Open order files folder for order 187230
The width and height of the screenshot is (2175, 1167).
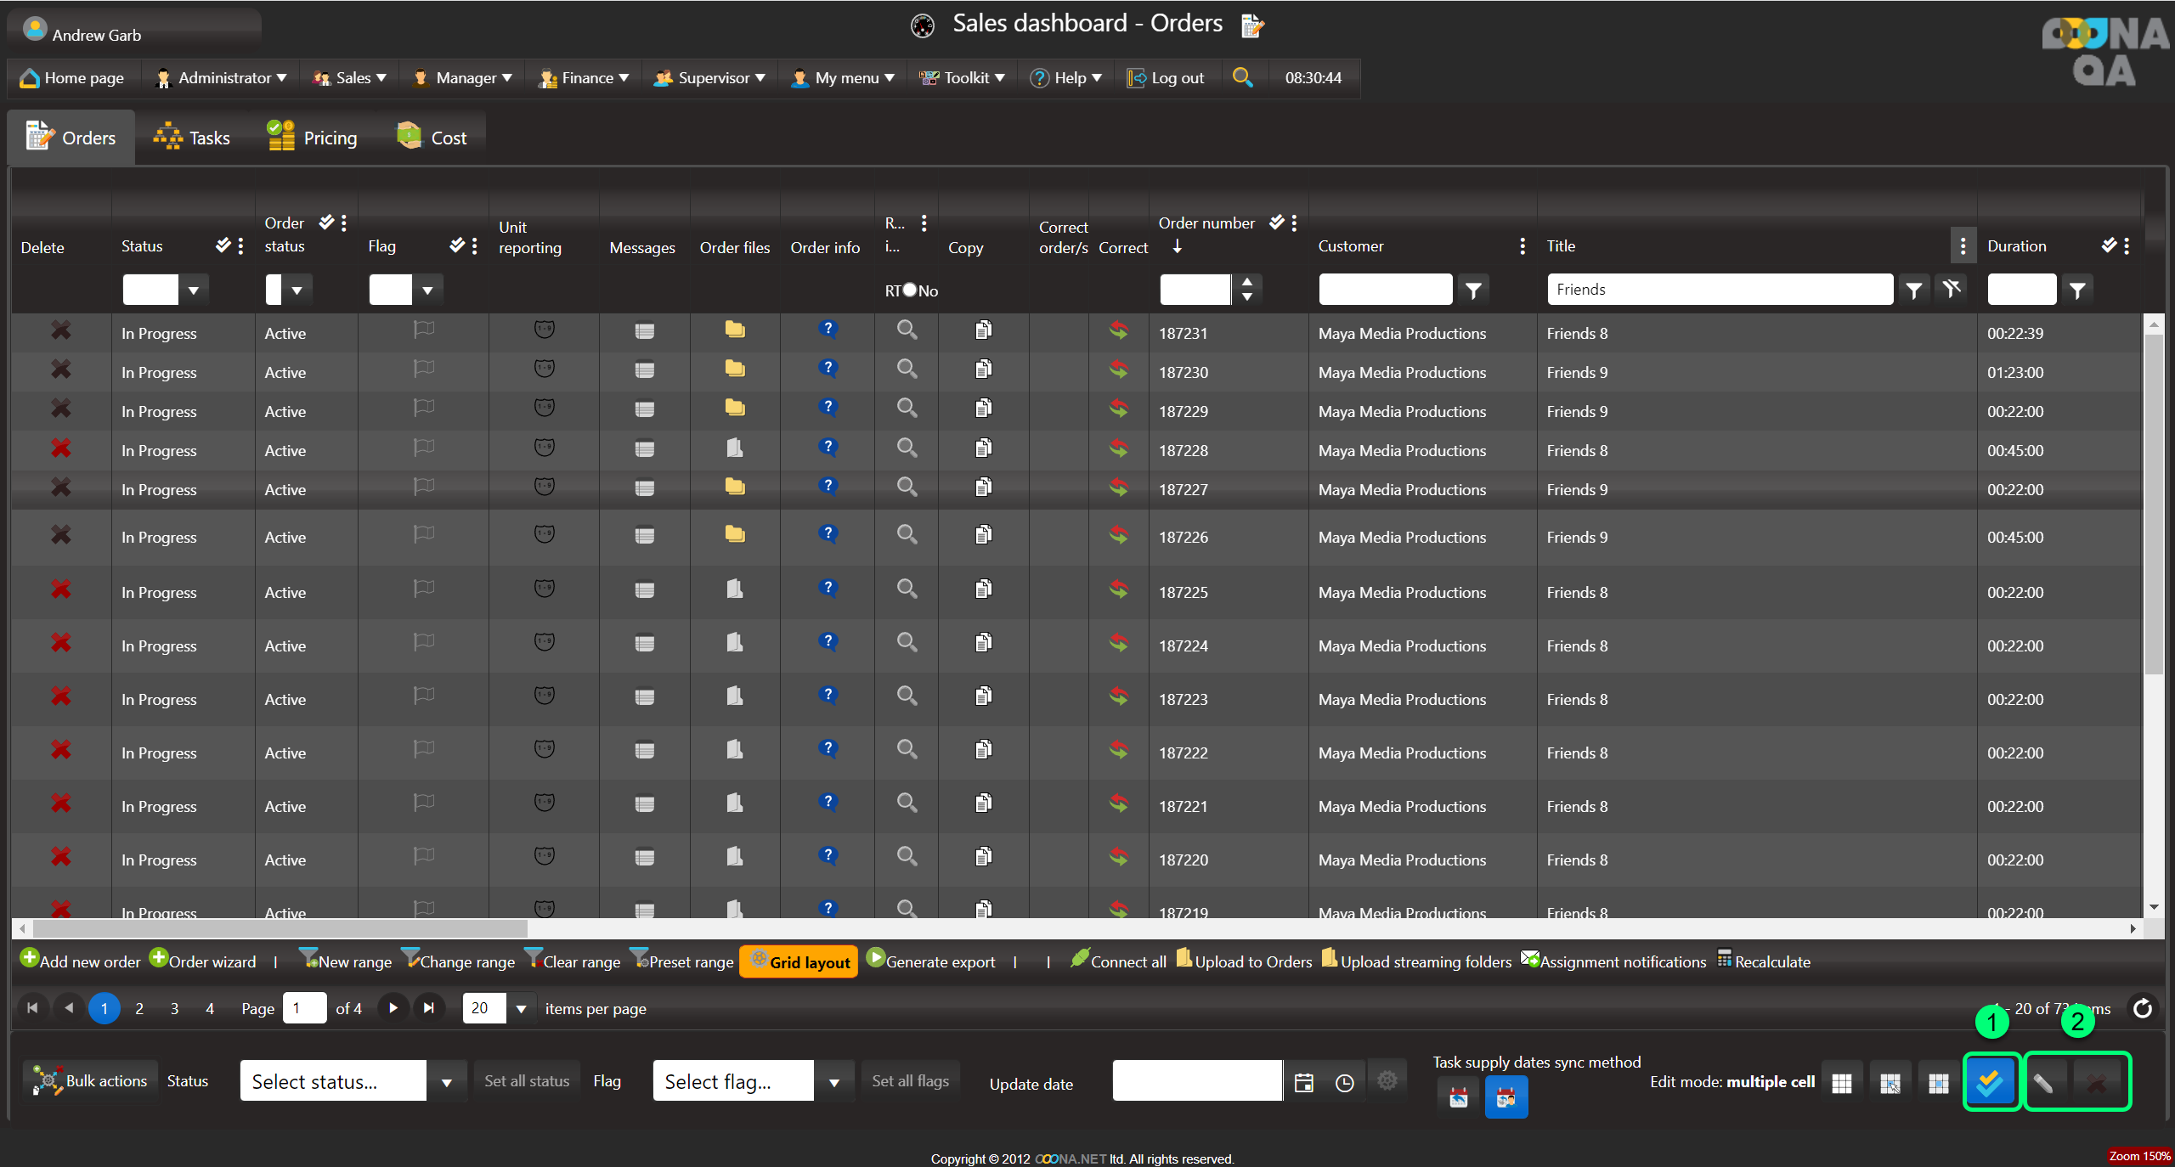point(735,369)
